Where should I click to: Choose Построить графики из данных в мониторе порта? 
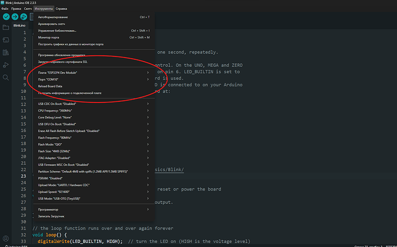coord(94,44)
